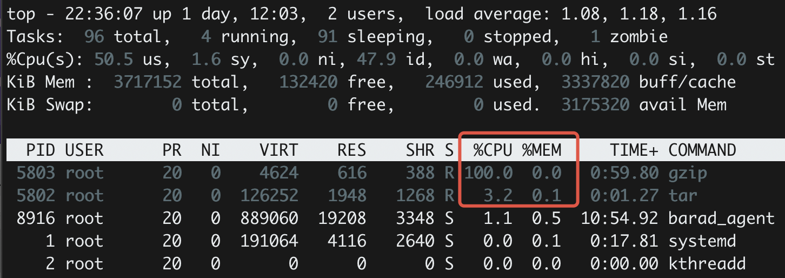Click the kthreadd command entry
This screenshot has width=785, height=278.
pyautogui.click(x=707, y=264)
